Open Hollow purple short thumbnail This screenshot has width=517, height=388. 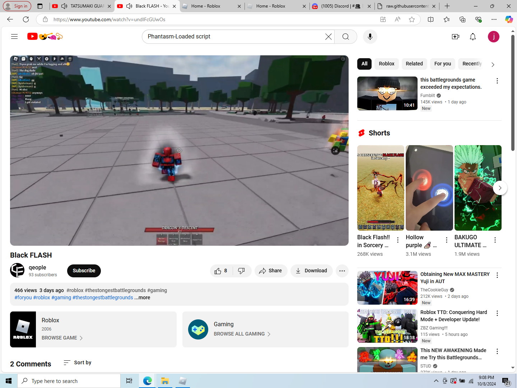click(429, 188)
